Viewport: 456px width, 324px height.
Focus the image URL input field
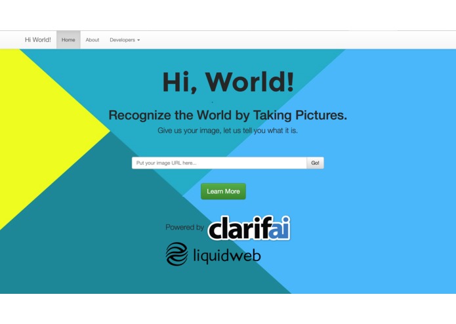pos(219,163)
